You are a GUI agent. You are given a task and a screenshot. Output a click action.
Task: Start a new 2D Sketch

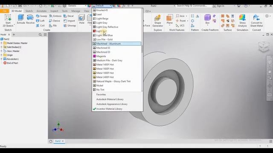tap(8, 21)
